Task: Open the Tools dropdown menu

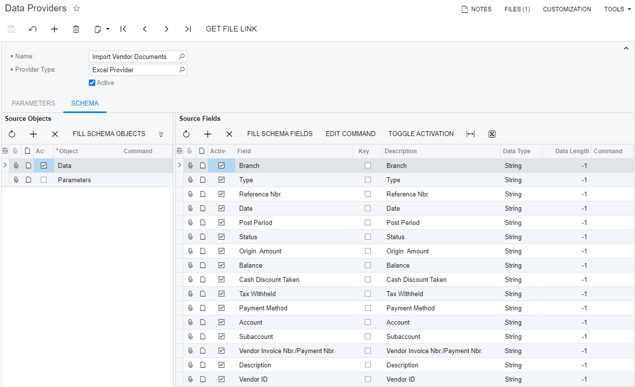Action: click(x=617, y=9)
